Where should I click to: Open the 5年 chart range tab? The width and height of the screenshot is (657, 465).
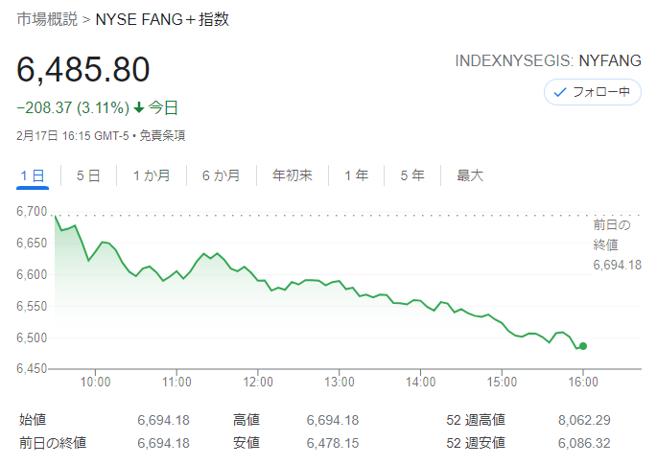point(412,175)
